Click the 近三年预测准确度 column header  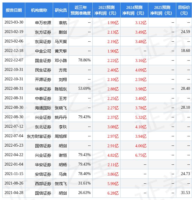[x=81, y=10]
